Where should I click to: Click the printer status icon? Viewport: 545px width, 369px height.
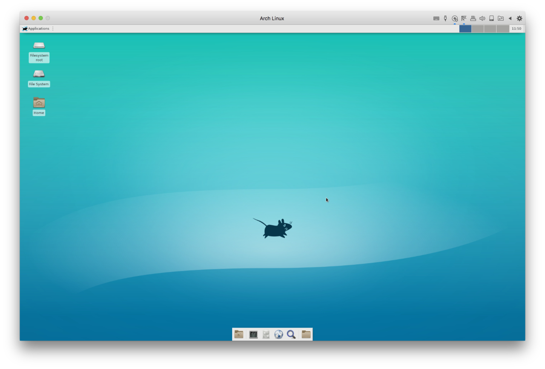click(473, 18)
